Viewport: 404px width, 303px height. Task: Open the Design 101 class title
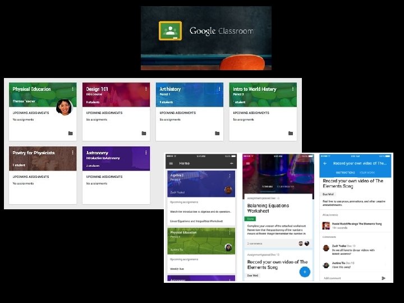click(97, 89)
